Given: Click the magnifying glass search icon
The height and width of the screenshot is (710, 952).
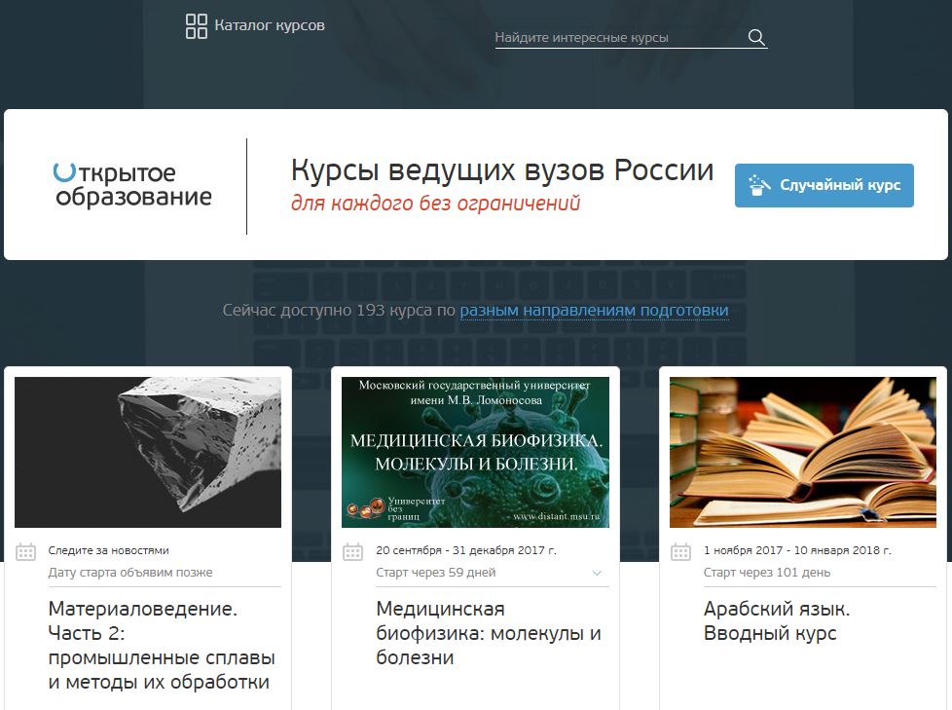Looking at the screenshot, I should click(756, 37).
